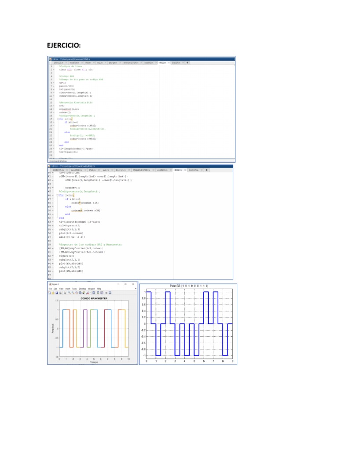Select the Edit Plot arrow tool
The height and width of the screenshot is (450, 338).
(65, 292)
